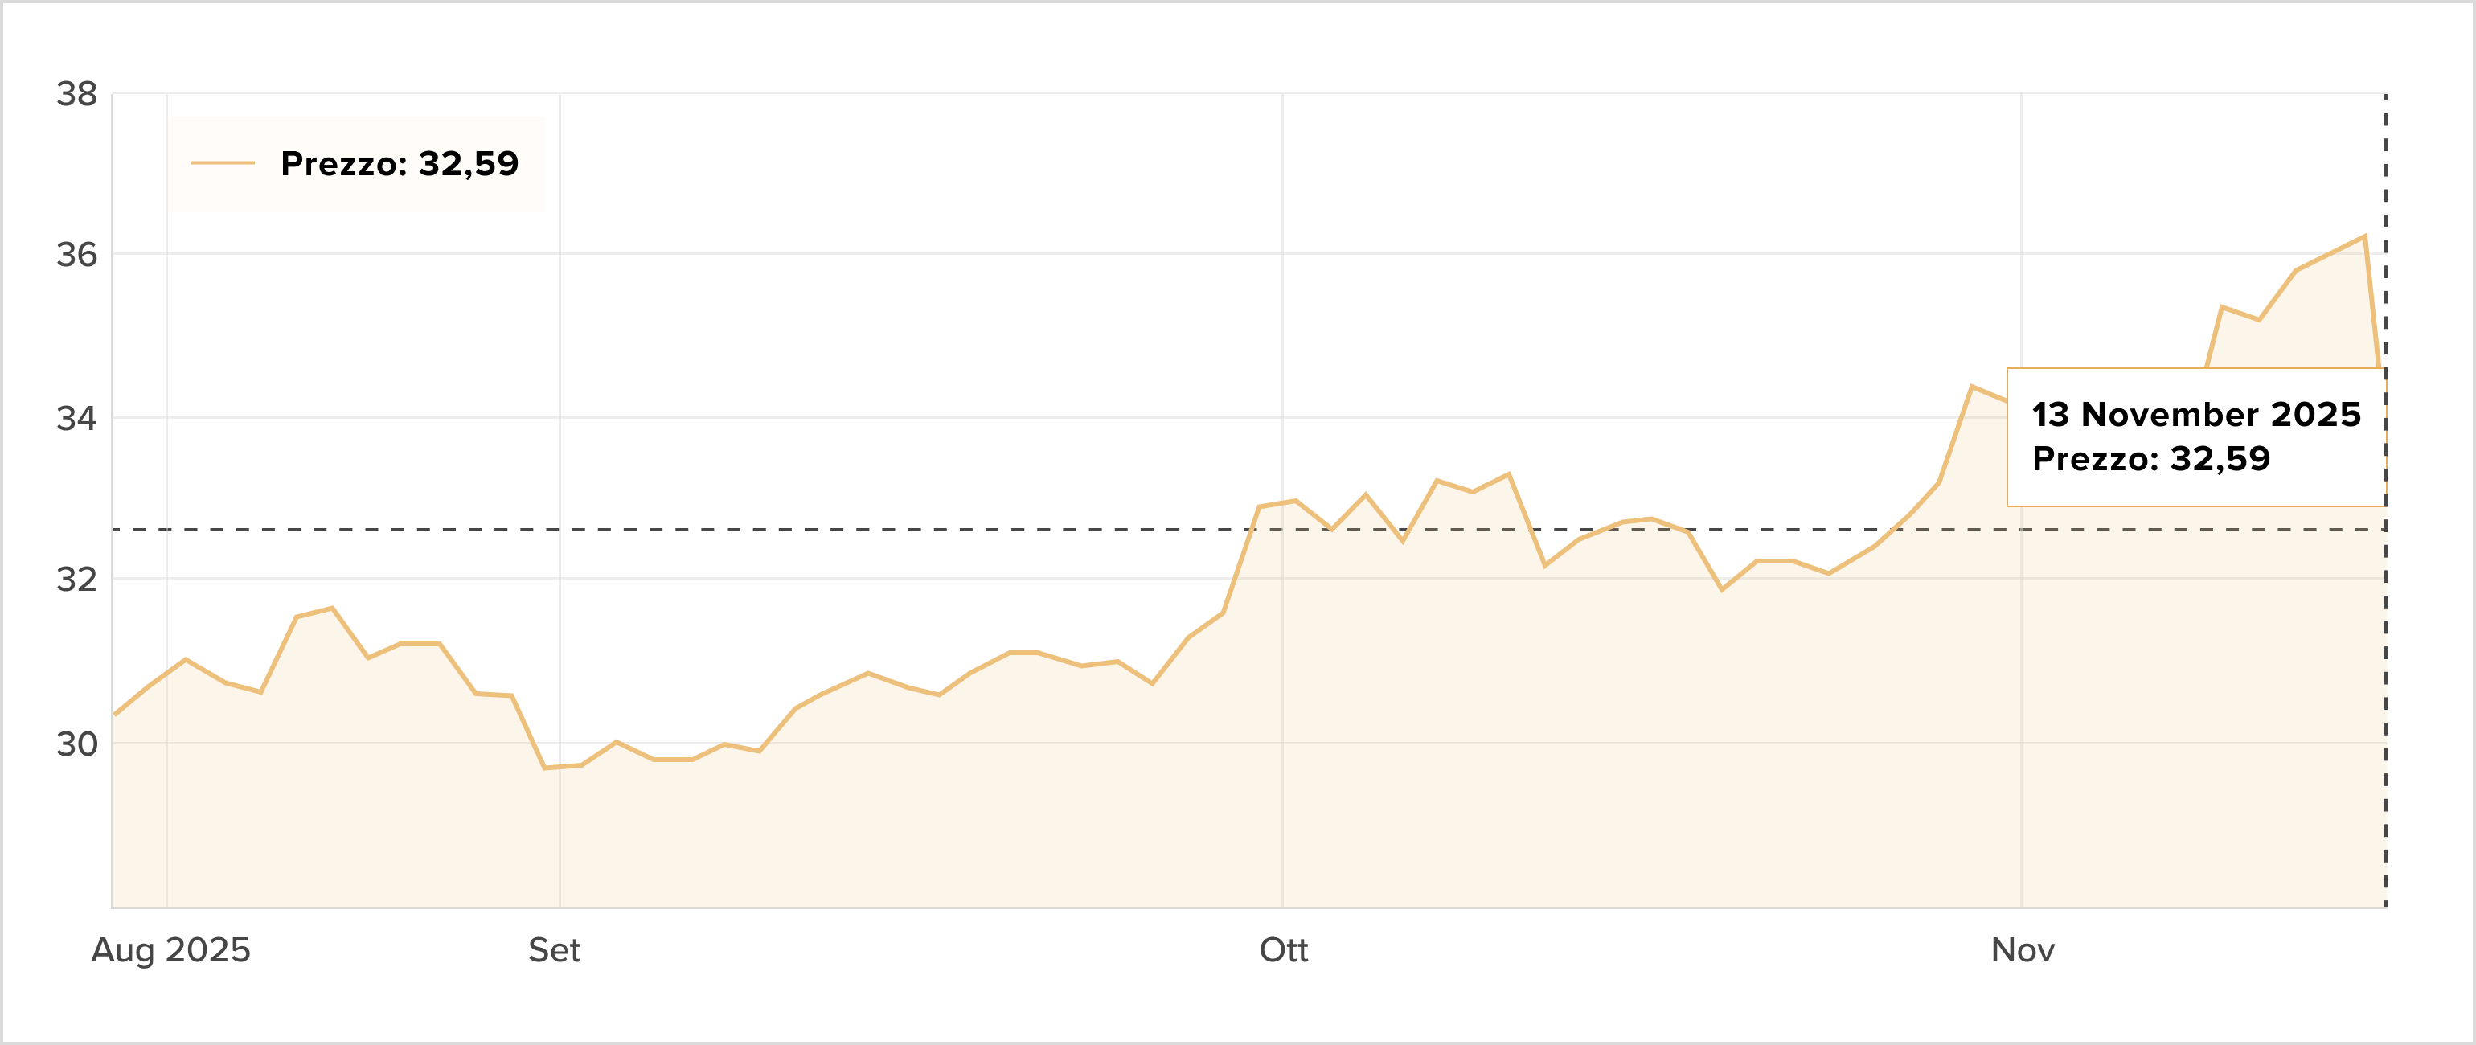The width and height of the screenshot is (2476, 1045).
Task: Click the highest peak of the price line
Action: 2363,236
